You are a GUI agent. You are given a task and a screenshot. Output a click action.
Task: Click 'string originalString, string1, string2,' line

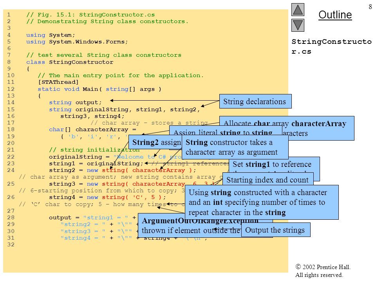pos(125,109)
